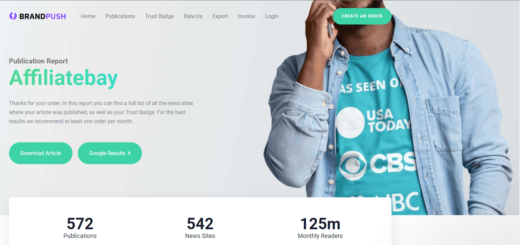Viewport: 520px width, 245px height.
Task: Click the chevron arrow on Google Results
Action: click(x=129, y=153)
